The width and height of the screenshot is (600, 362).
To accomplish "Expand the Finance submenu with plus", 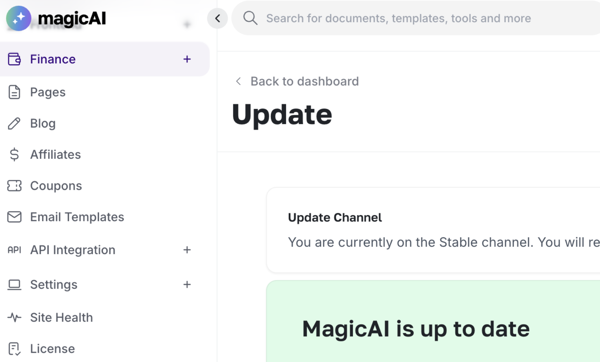I will pos(187,59).
